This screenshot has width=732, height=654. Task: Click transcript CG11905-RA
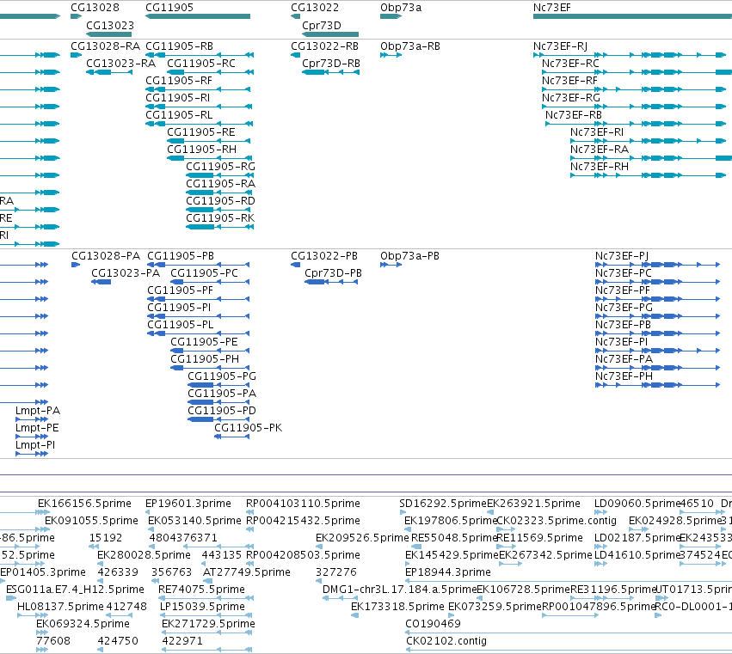pyautogui.click(x=220, y=184)
